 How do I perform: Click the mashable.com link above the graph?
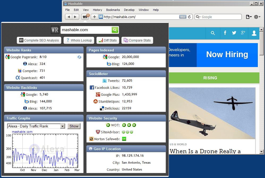[x=22, y=132]
